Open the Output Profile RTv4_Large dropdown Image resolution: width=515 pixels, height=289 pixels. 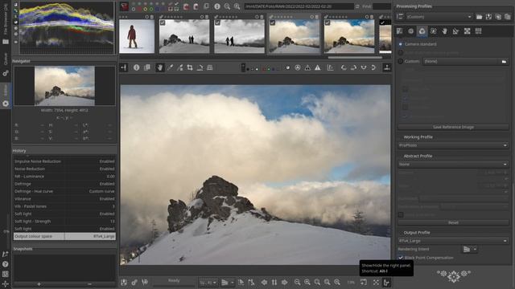point(453,241)
